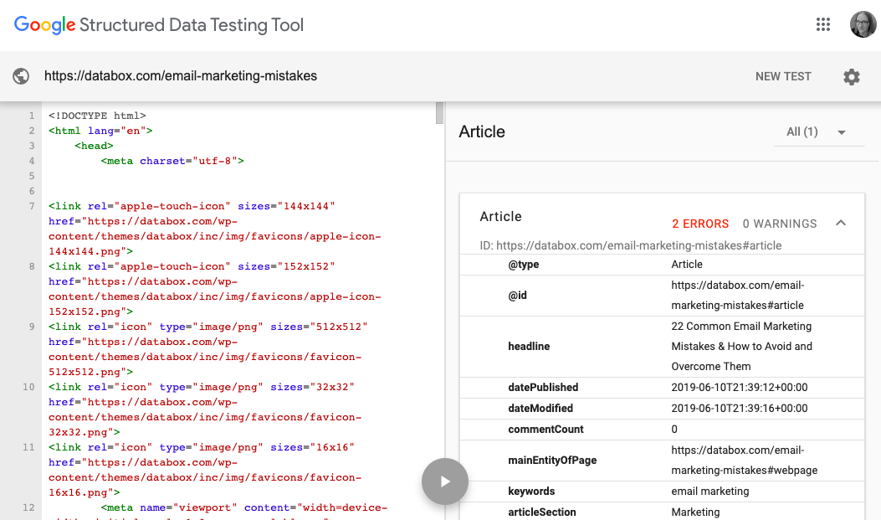The width and height of the screenshot is (881, 520).
Task: Open the settings gear icon
Action: (852, 77)
